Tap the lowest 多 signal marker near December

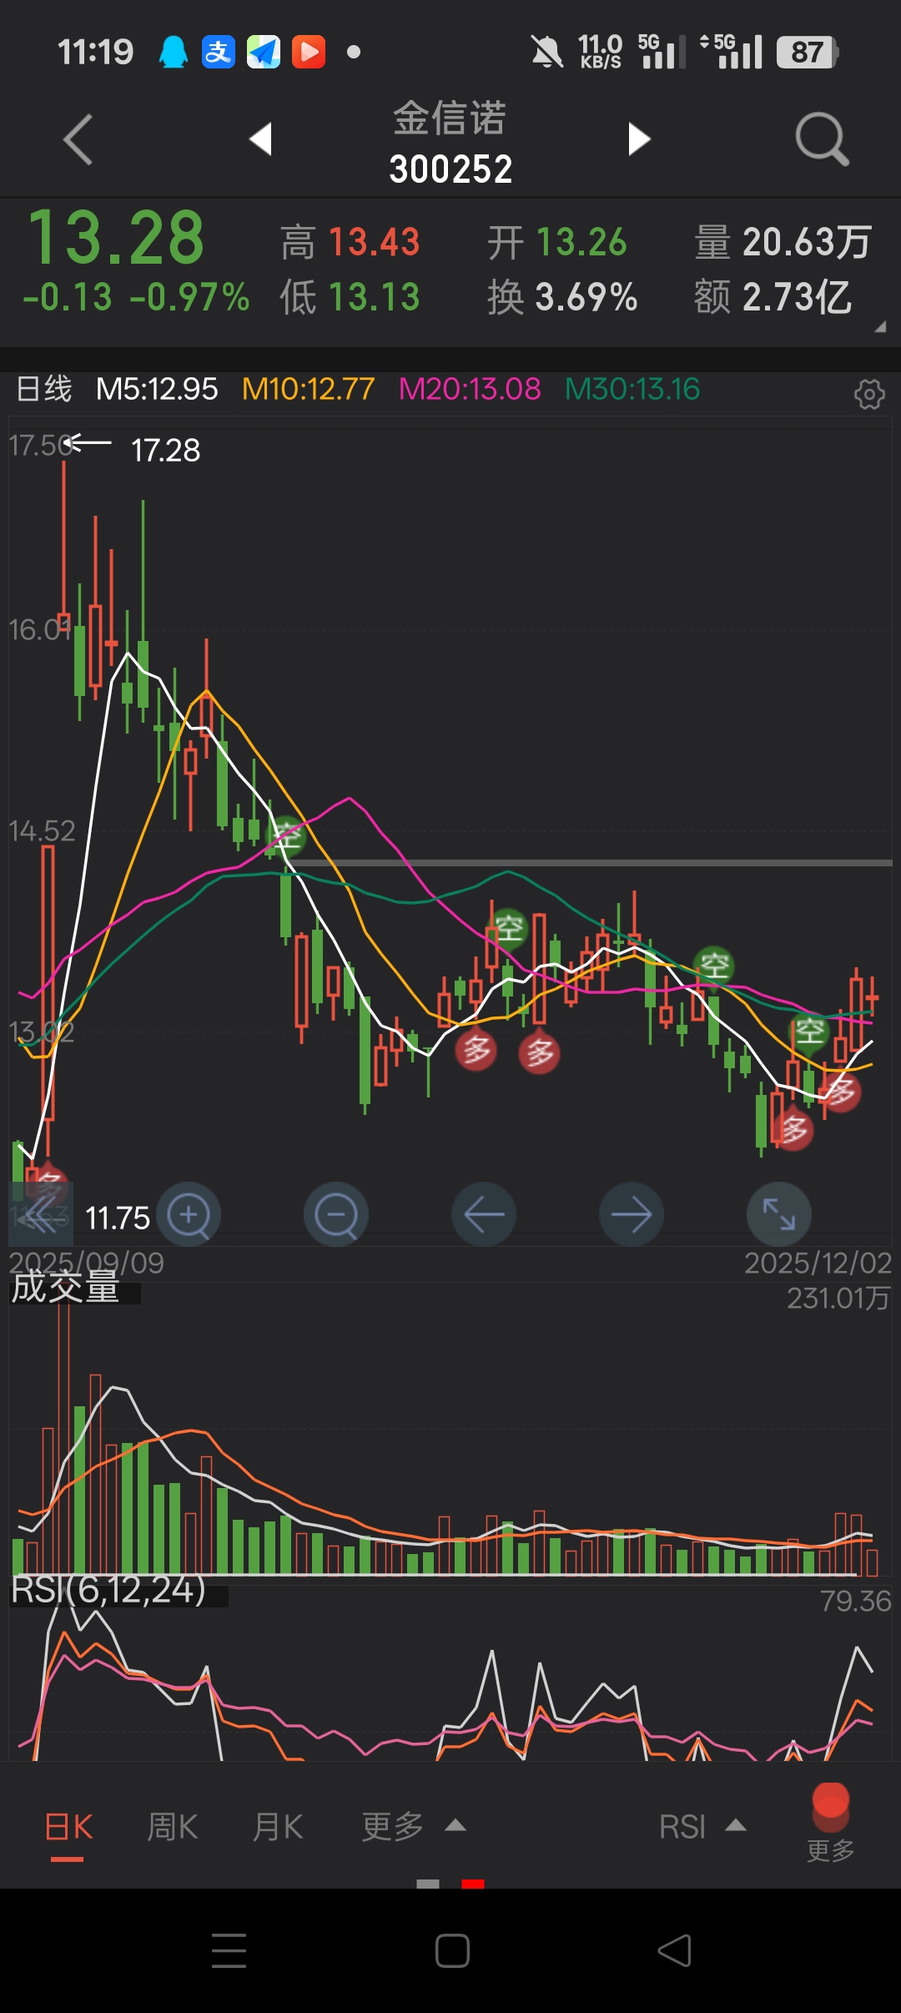(793, 1130)
